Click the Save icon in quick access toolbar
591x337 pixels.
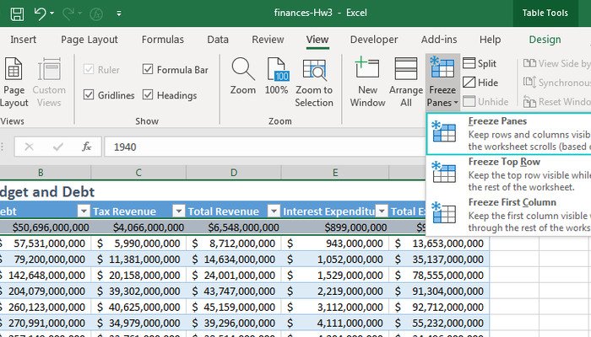tap(17, 14)
